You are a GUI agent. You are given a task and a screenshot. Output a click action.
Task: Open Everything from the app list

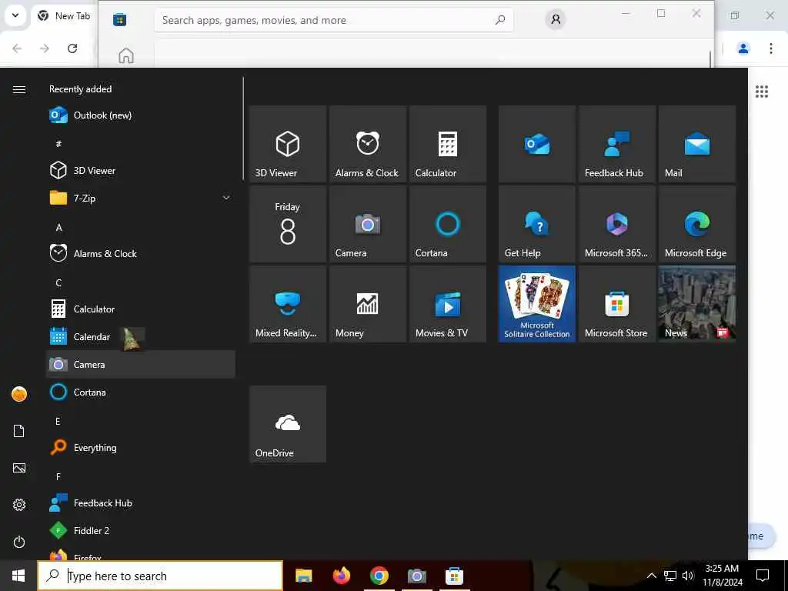point(141,447)
